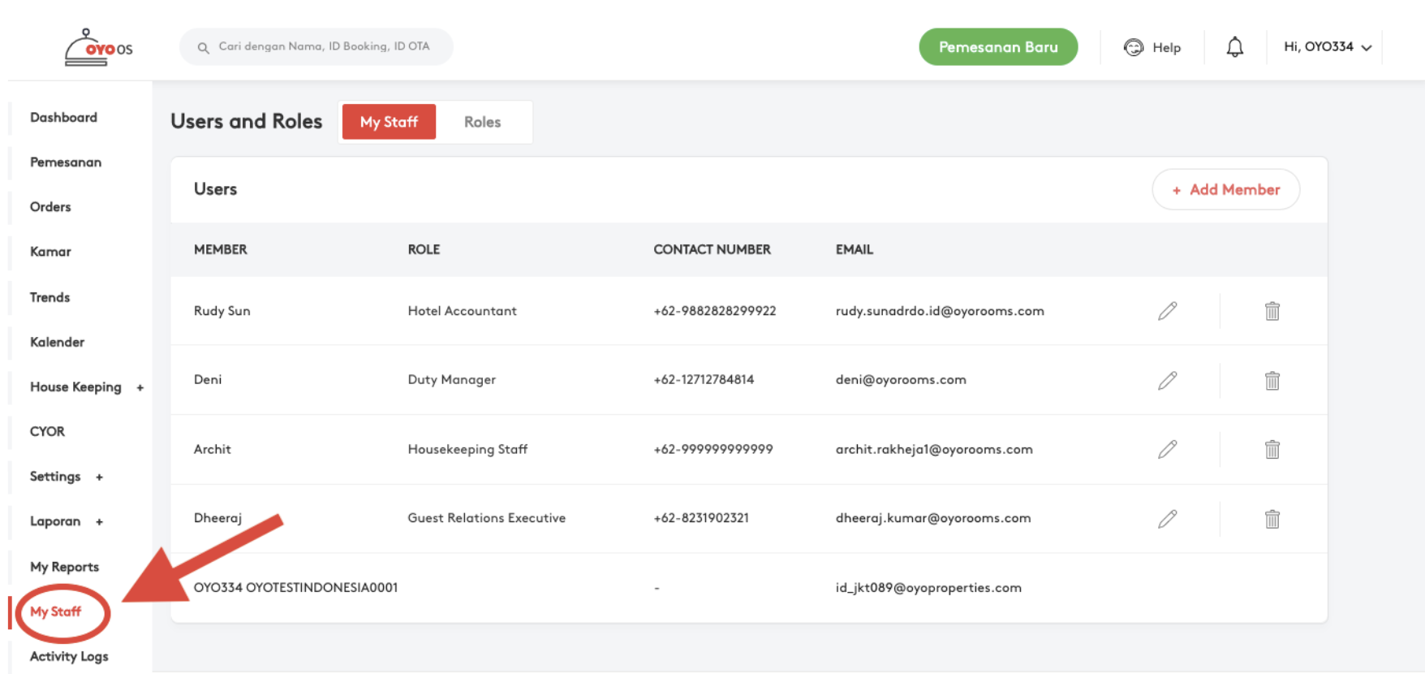Open Trends in the sidebar
This screenshot has width=1425, height=674.
coord(50,297)
